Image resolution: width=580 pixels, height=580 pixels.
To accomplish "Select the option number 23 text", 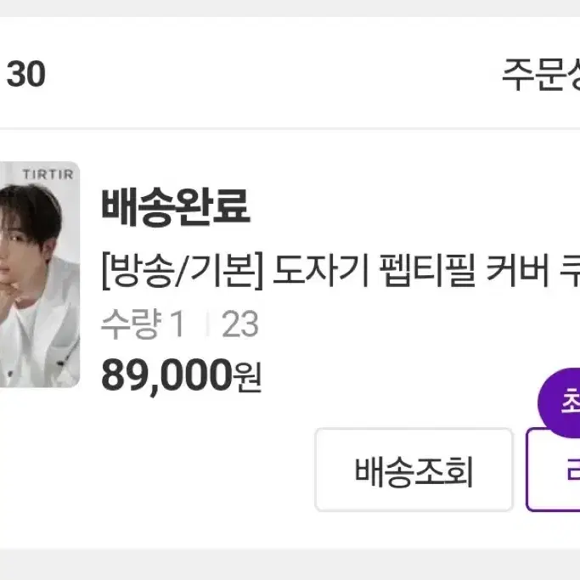I will [x=239, y=324].
